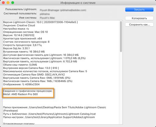Viewport: 156px width, 127px height.
Task: Select the line 'Версия: 10.14.6 [18G103]'
Action: pyautogui.click(x=19, y=35)
